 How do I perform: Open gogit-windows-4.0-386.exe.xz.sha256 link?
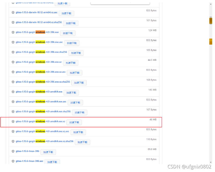click(x=43, y=82)
